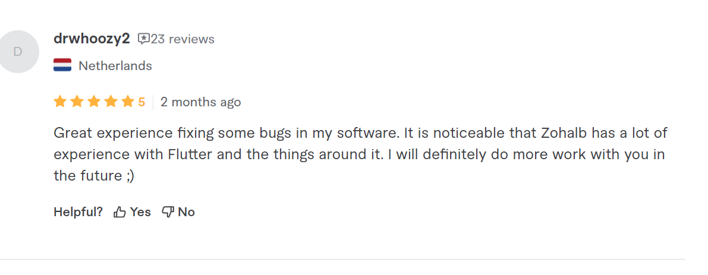The height and width of the screenshot is (275, 708).
Task: Click the reviews badge icon beside drwhoozy2
Action: (x=144, y=39)
